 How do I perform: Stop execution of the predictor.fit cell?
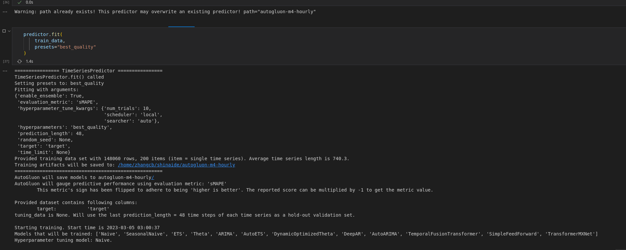coord(4,31)
